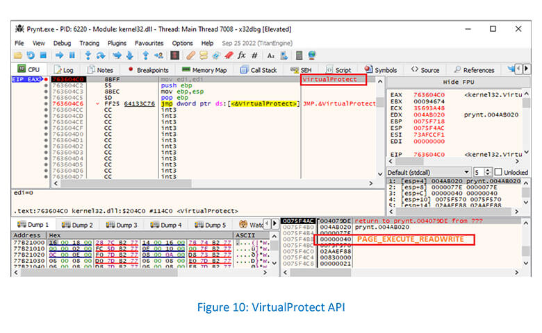Click the Open file toolbar icon
This screenshot has height=333, width=542.
click(18, 55)
